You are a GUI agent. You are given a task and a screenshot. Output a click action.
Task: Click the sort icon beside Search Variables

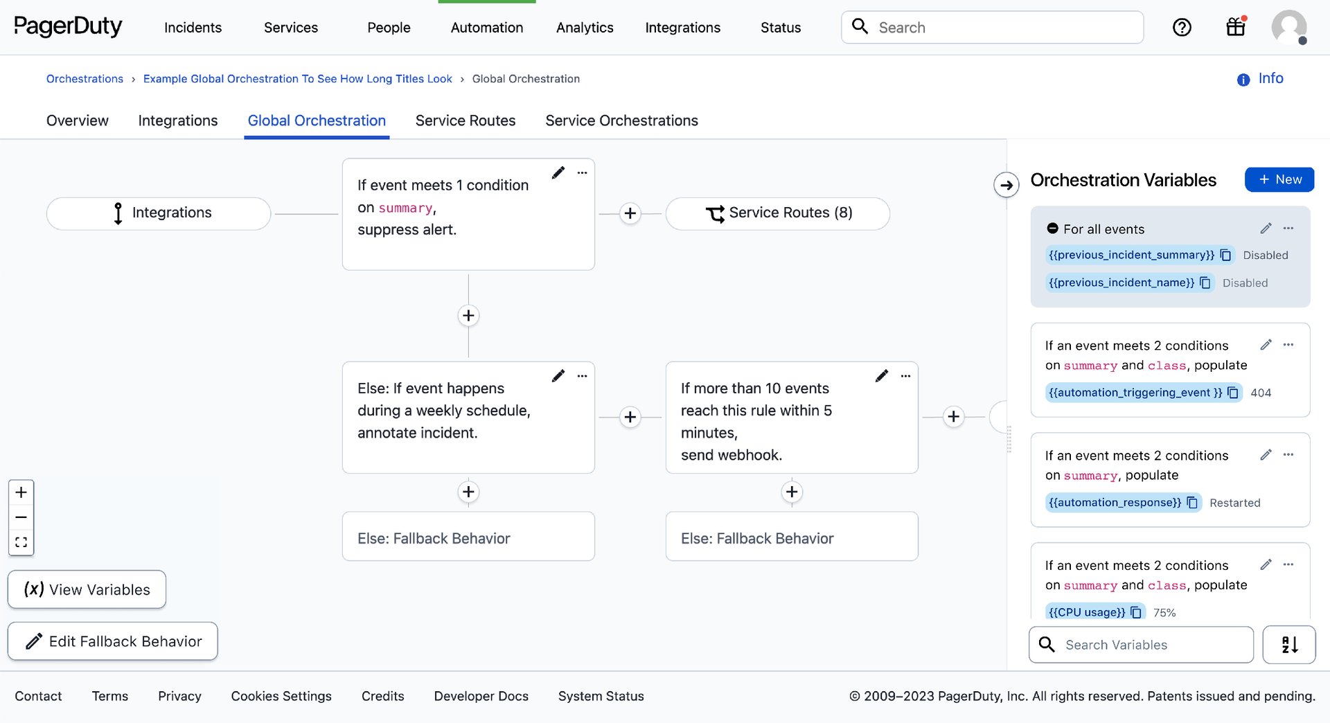(1289, 644)
